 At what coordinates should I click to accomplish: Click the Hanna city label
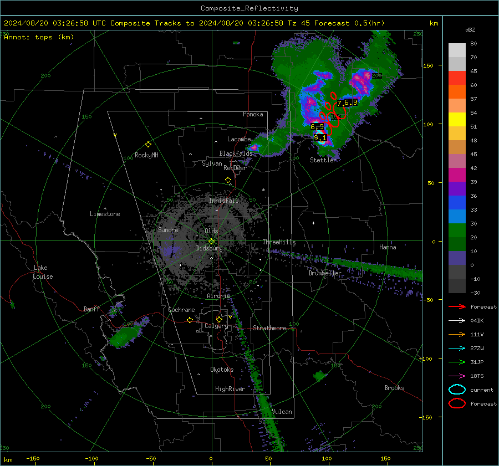pos(388,247)
